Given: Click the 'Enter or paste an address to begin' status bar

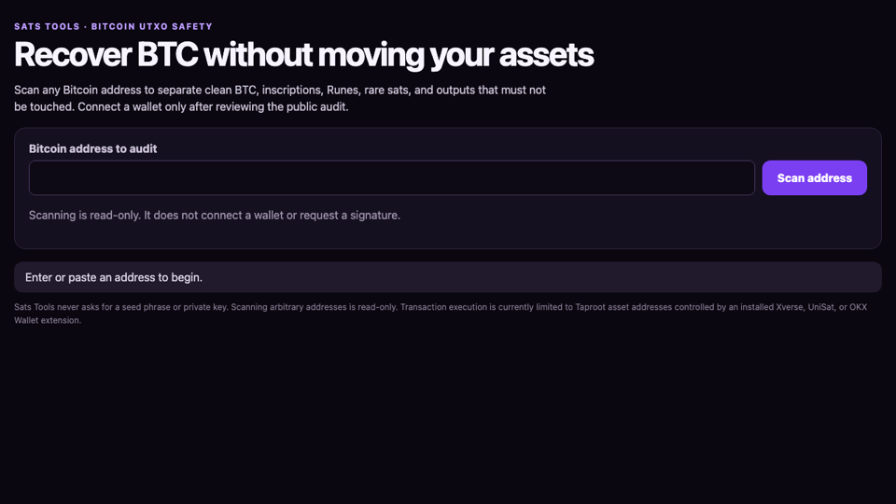Looking at the screenshot, I should pos(447,277).
